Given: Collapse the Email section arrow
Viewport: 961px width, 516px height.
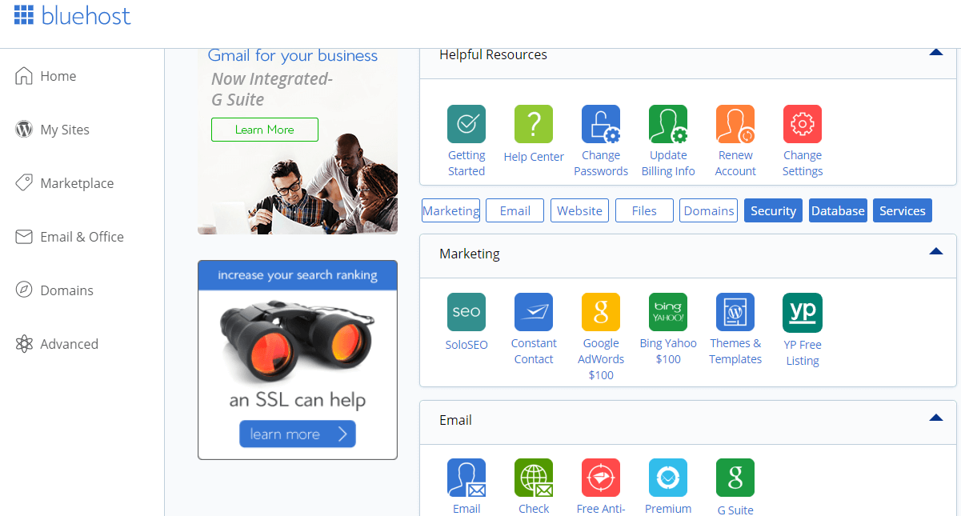Looking at the screenshot, I should pos(936,418).
